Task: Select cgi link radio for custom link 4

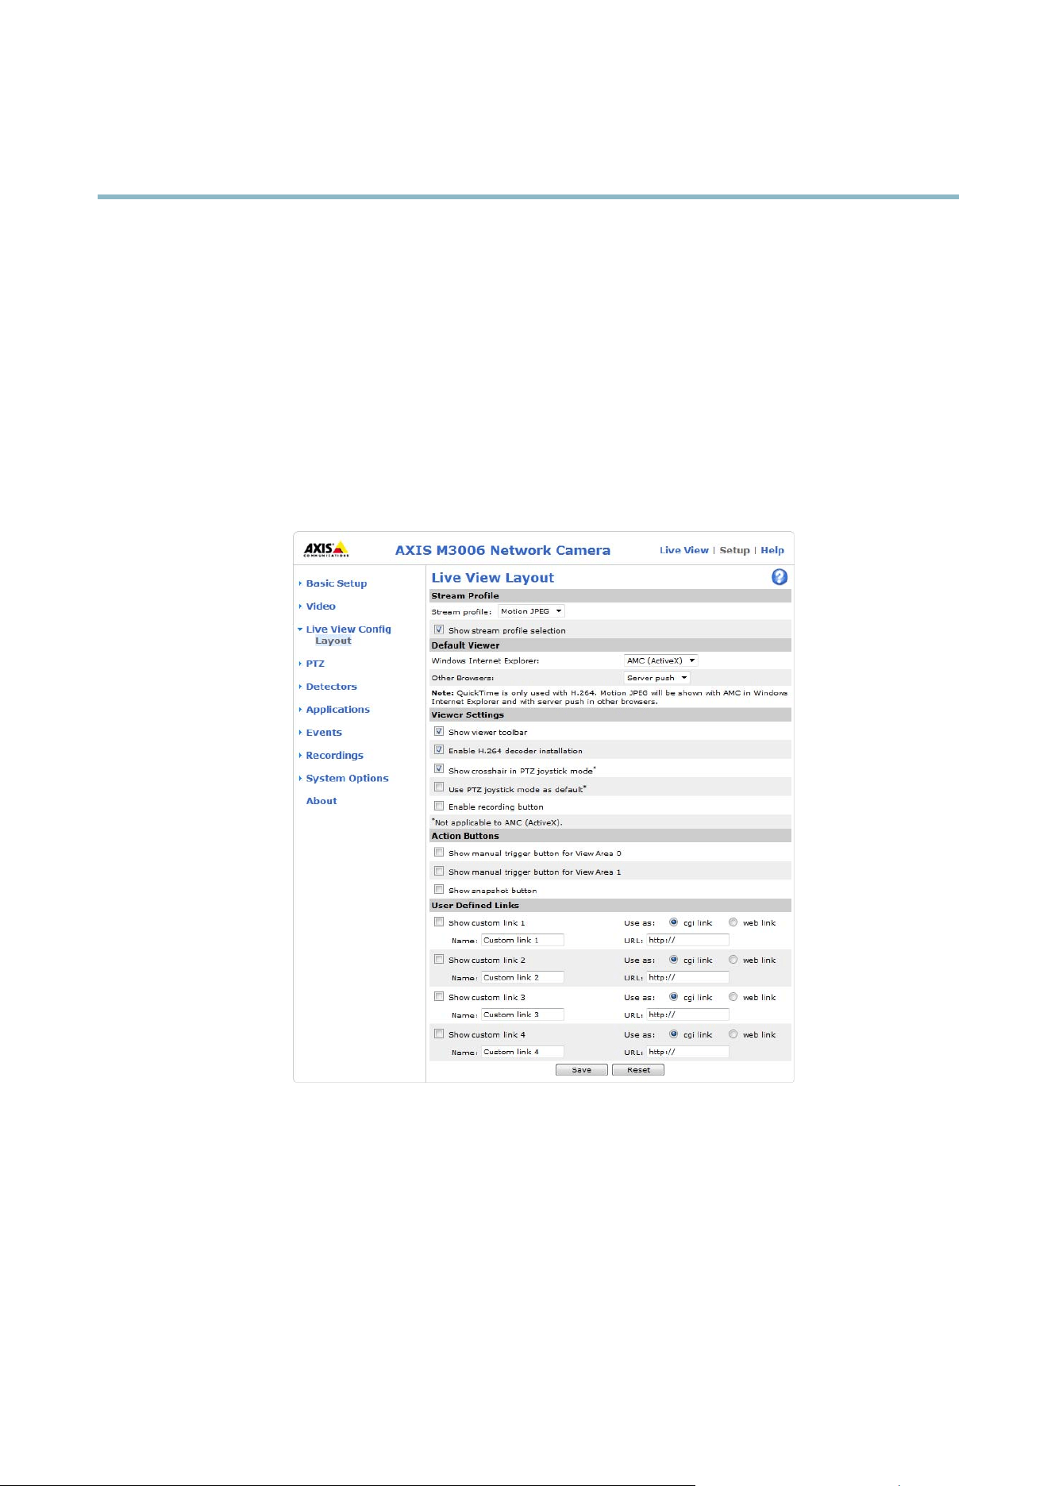Action: coord(673,1034)
